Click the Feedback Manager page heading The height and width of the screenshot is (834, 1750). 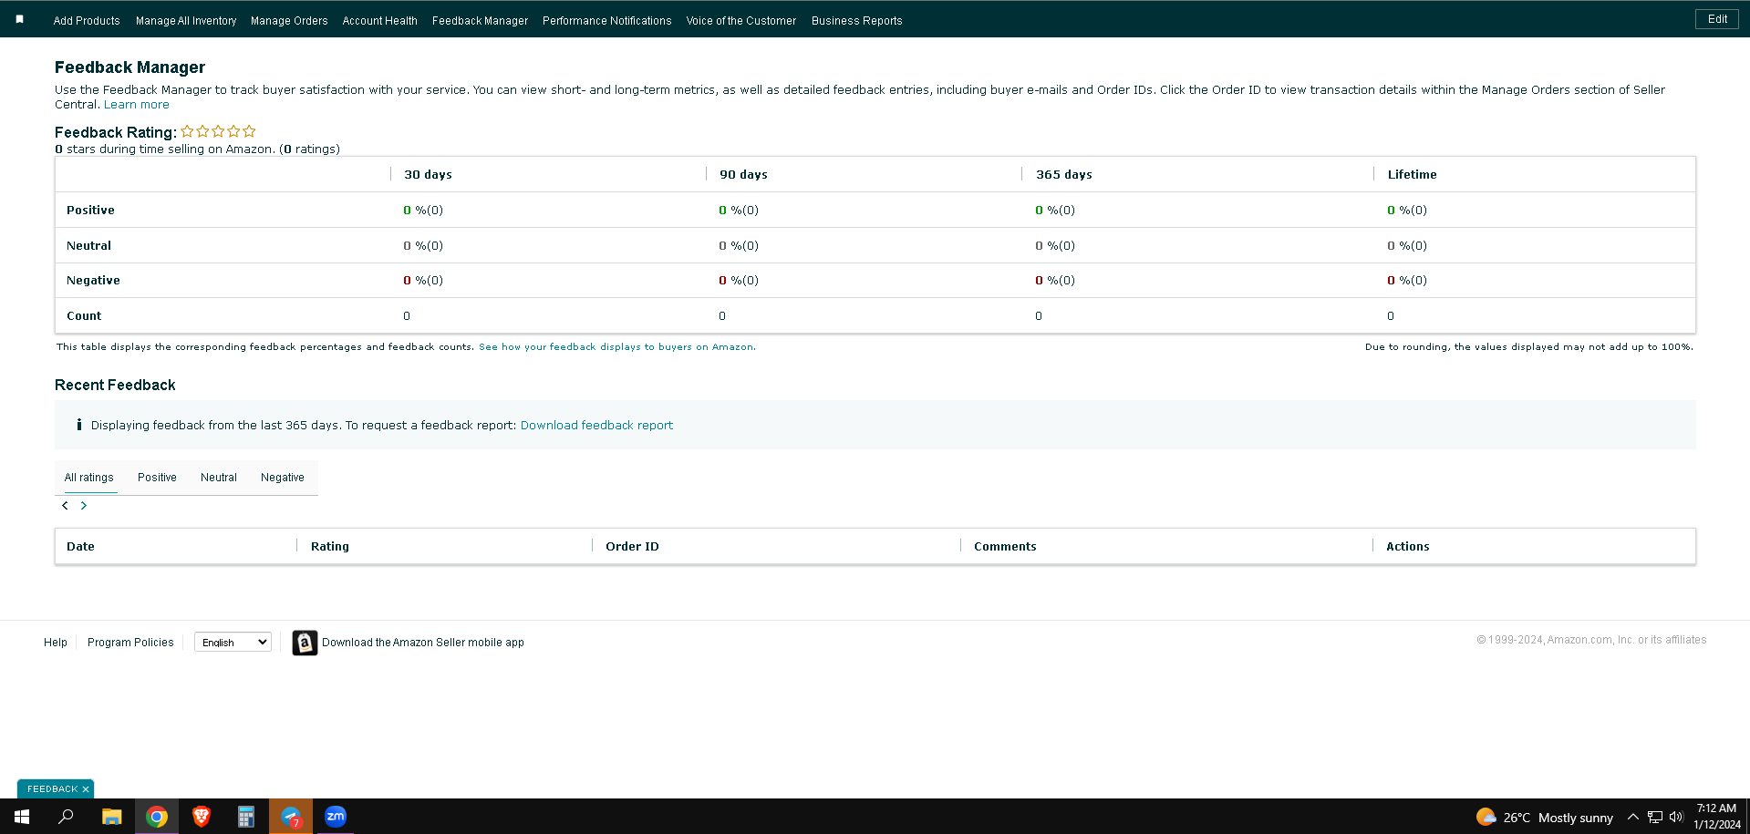[129, 67]
